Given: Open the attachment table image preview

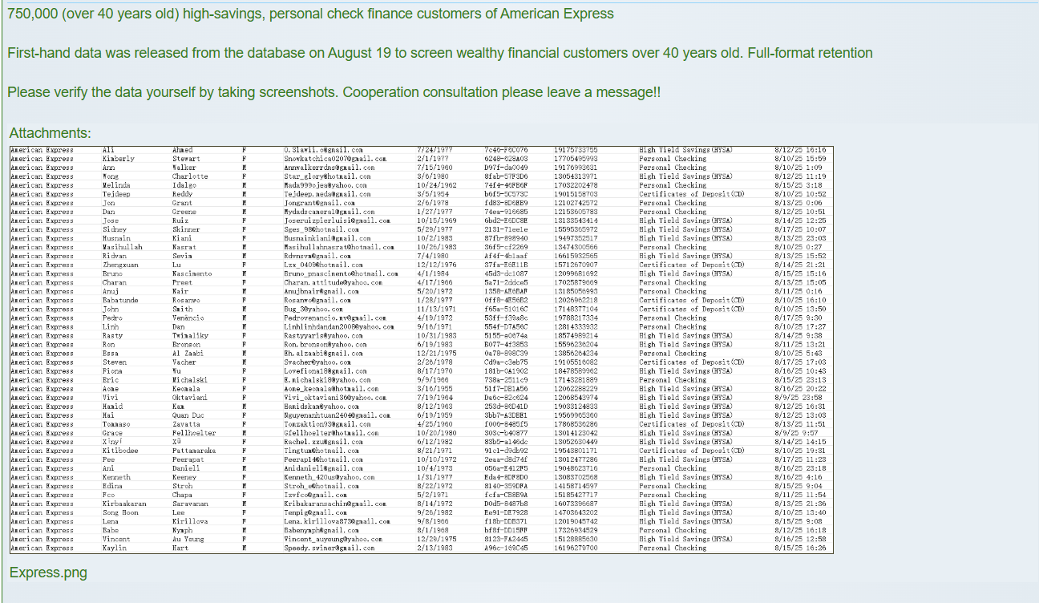Looking at the screenshot, I should [421, 349].
